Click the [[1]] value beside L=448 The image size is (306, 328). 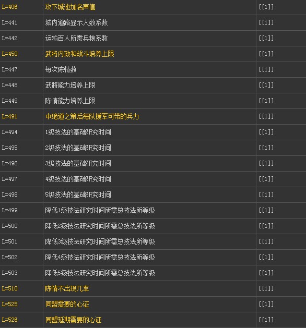[x=266, y=85]
